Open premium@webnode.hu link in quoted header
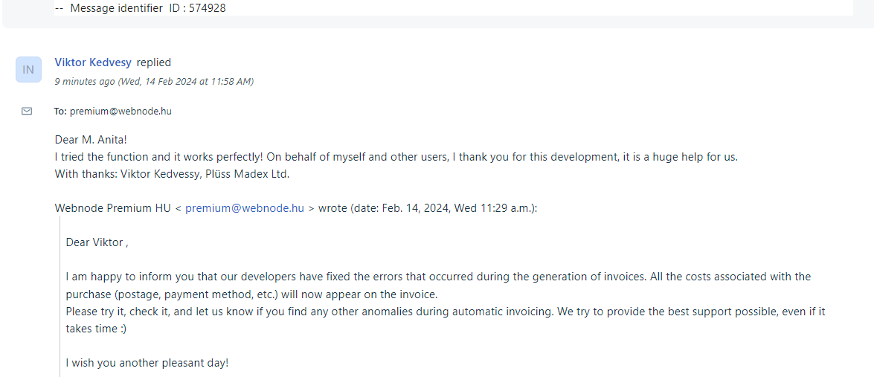This screenshot has height=377, width=874. [x=244, y=208]
